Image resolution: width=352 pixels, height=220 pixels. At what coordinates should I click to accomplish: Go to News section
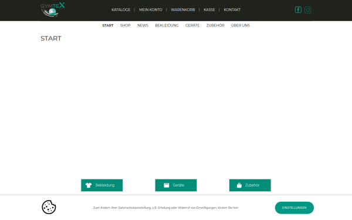pos(143,25)
